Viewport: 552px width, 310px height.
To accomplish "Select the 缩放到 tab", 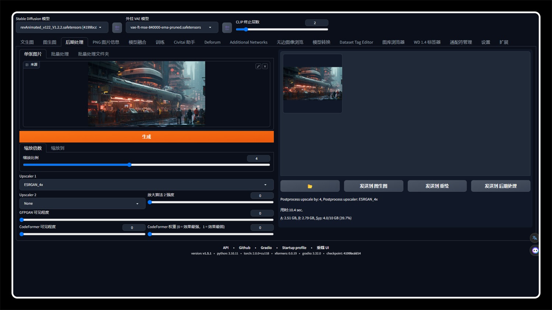I will pos(58,148).
